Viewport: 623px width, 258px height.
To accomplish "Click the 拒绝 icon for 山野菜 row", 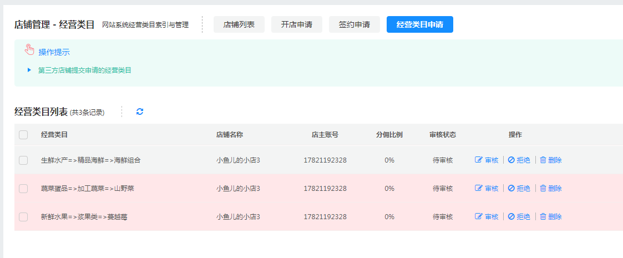I will coord(511,188).
